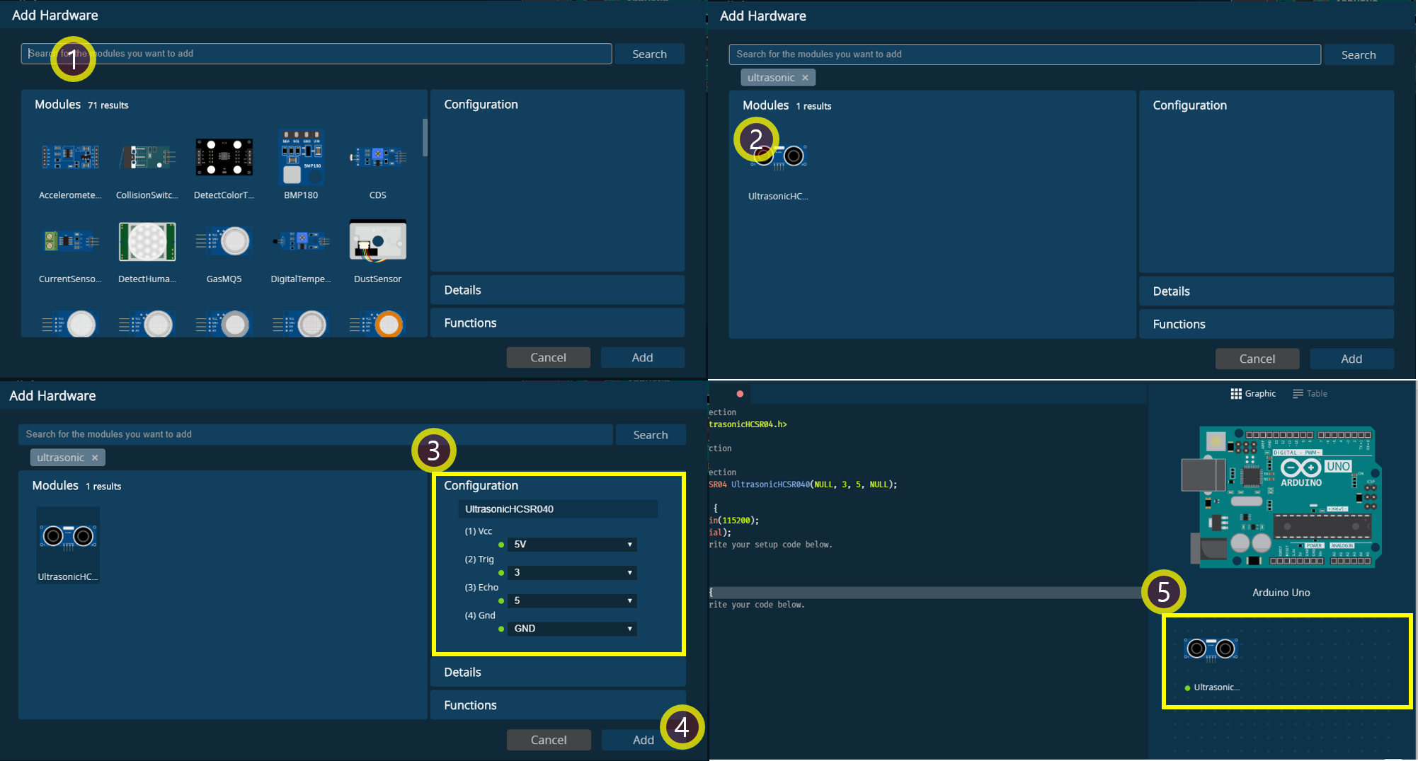Click Search in dialog with empty Configuration and ultrasonic tag

(1359, 55)
